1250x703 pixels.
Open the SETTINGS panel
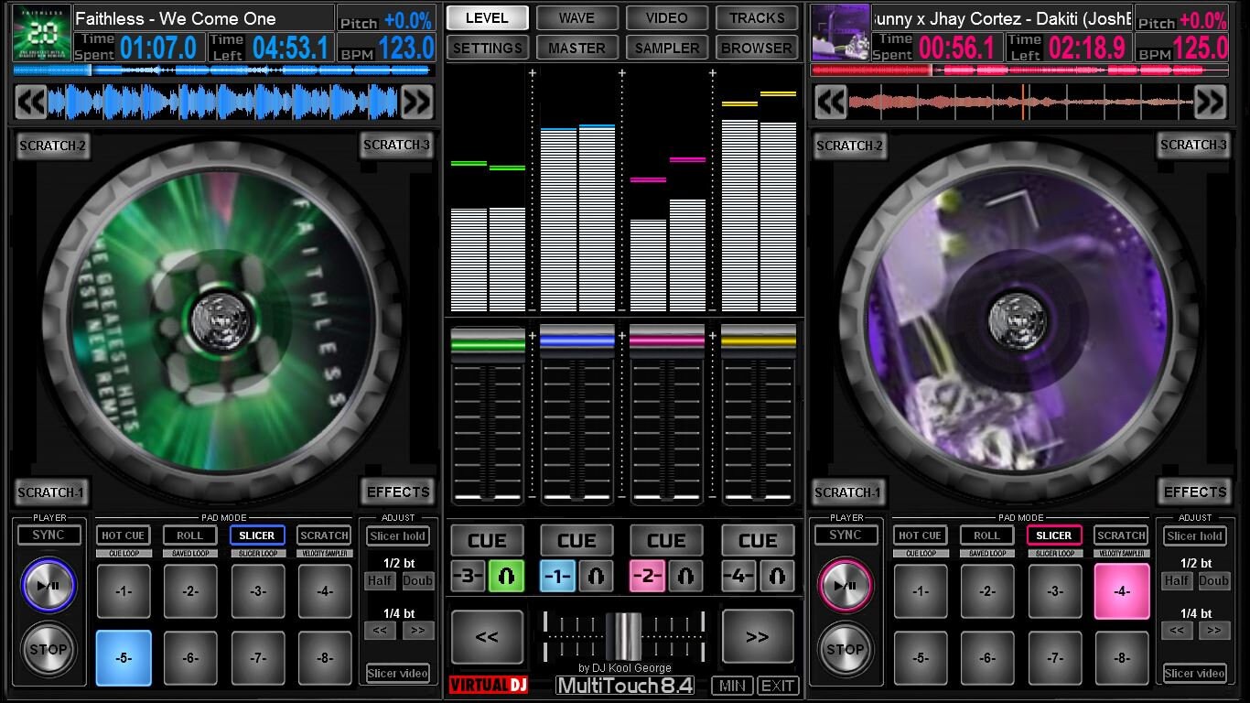click(x=487, y=48)
